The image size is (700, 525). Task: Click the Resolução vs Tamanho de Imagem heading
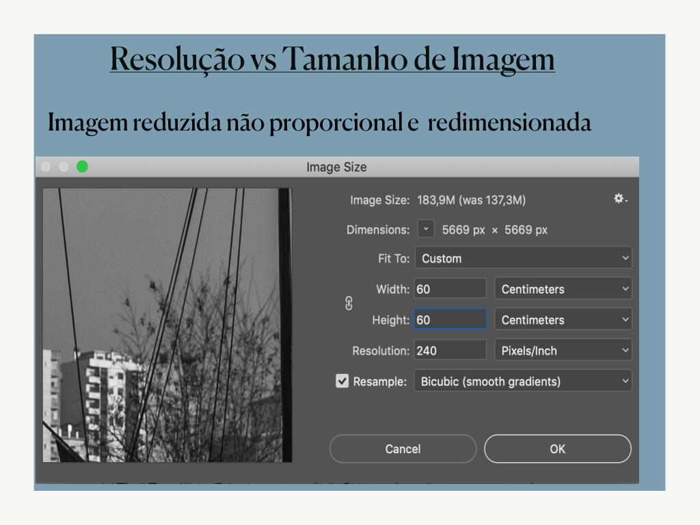[332, 59]
